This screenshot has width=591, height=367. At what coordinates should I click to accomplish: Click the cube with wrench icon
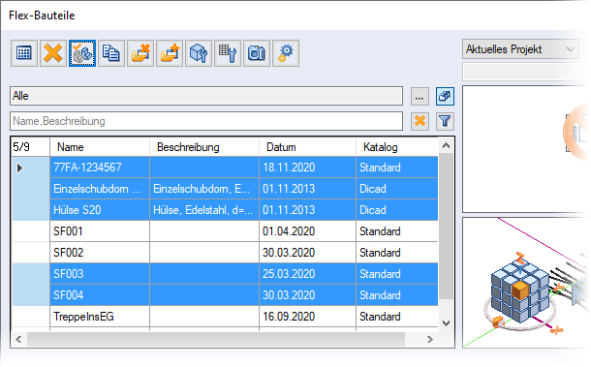tap(199, 53)
